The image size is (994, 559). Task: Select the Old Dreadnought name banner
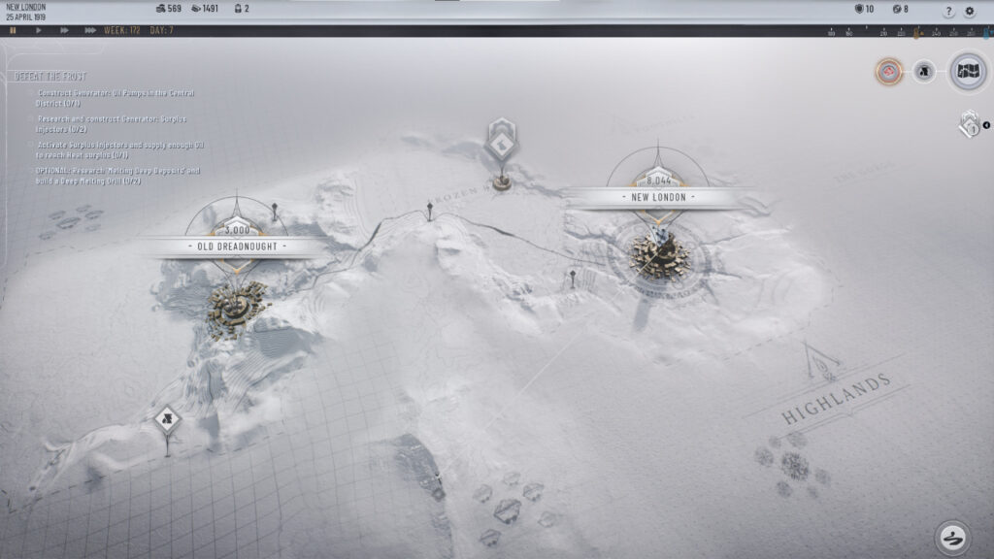pos(237,247)
